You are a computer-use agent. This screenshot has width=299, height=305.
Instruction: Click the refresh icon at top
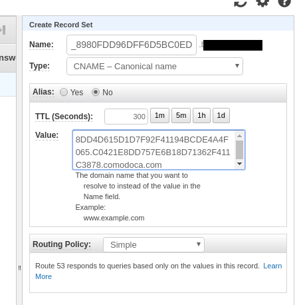pyautogui.click(x=241, y=3)
